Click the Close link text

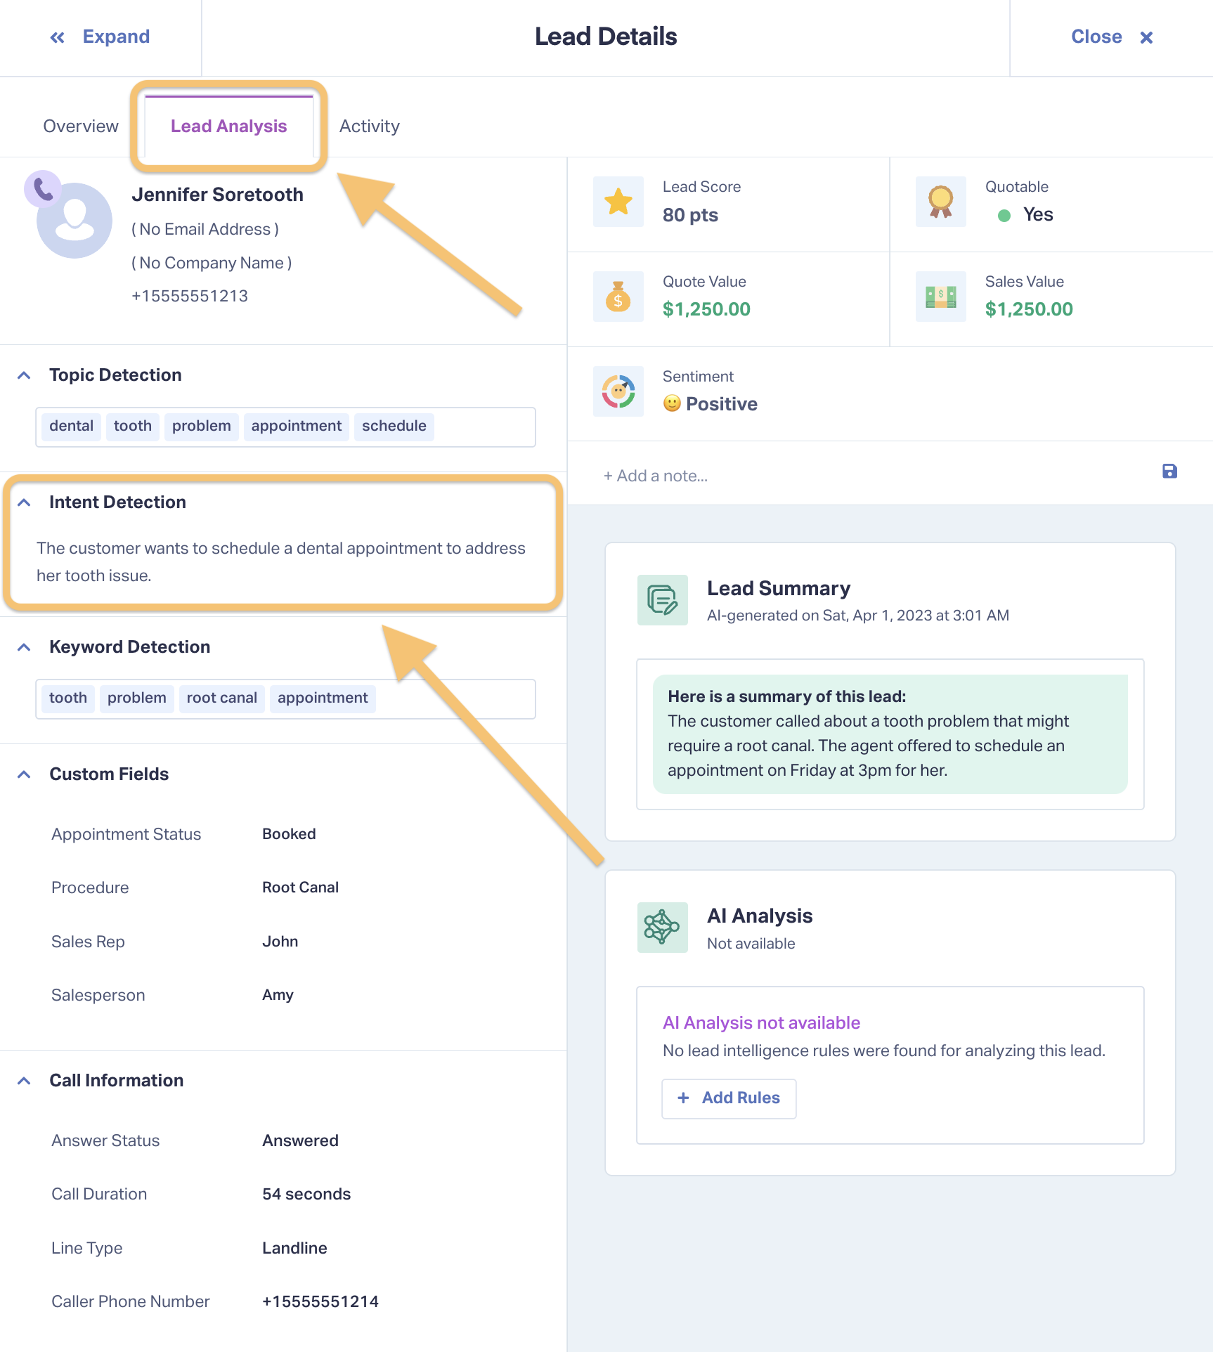coord(1096,37)
